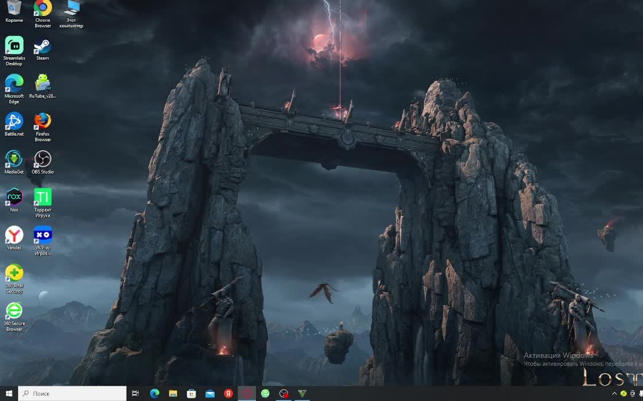Switch to the green triangle taskbar app
This screenshot has width=643, height=401.
(x=302, y=394)
